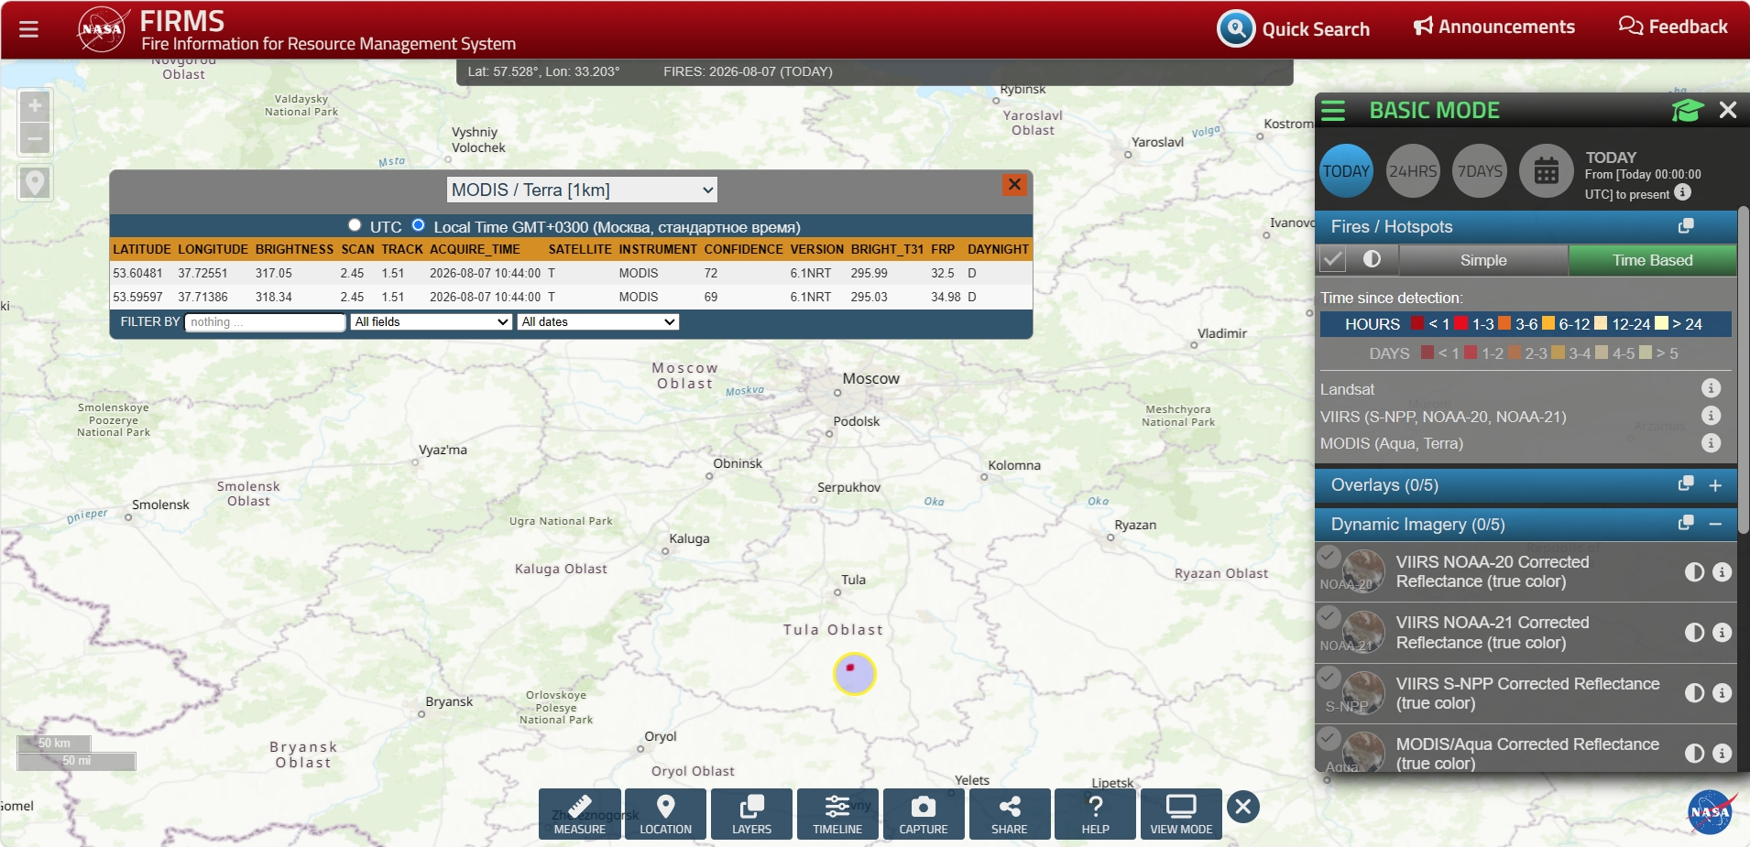Image resolution: width=1750 pixels, height=847 pixels.
Task: Open the Measure tool
Action: click(580, 814)
